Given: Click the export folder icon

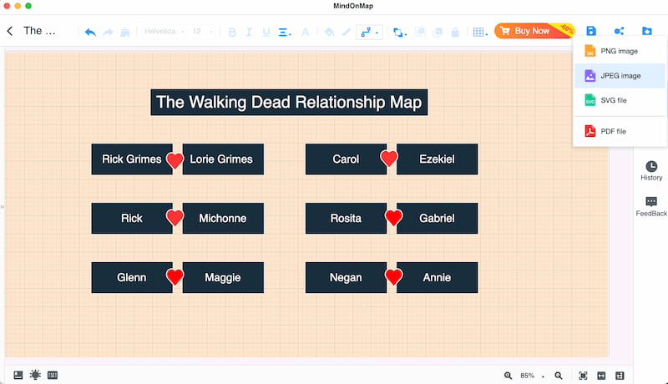Looking at the screenshot, I should (x=646, y=31).
